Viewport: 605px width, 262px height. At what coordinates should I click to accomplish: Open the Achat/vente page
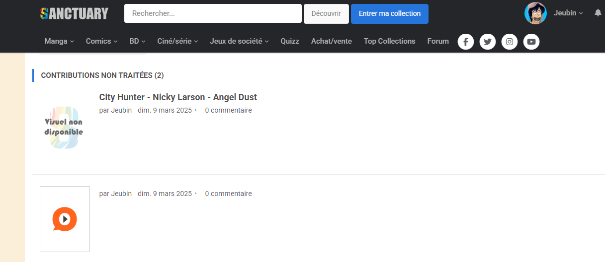(332, 41)
